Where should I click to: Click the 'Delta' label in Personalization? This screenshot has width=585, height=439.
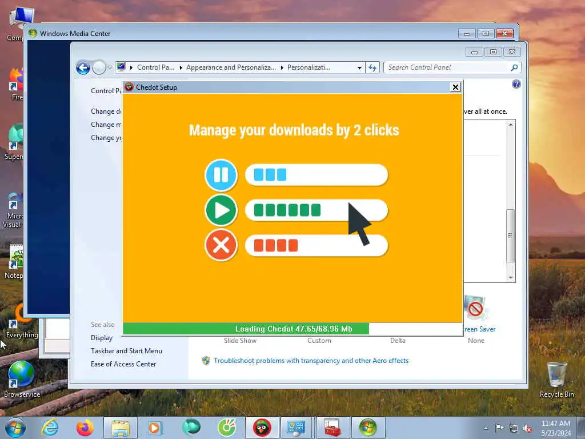(x=398, y=341)
